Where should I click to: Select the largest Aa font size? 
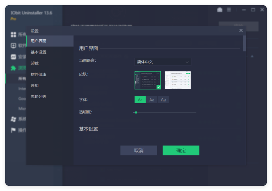pyautogui.click(x=163, y=100)
